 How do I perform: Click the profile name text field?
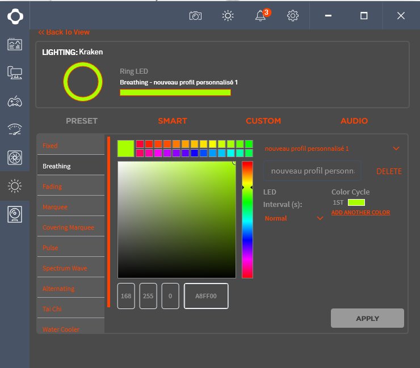click(312, 171)
